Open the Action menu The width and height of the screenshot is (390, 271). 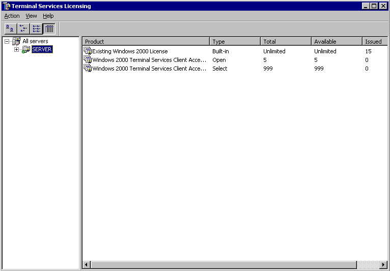[x=12, y=16]
